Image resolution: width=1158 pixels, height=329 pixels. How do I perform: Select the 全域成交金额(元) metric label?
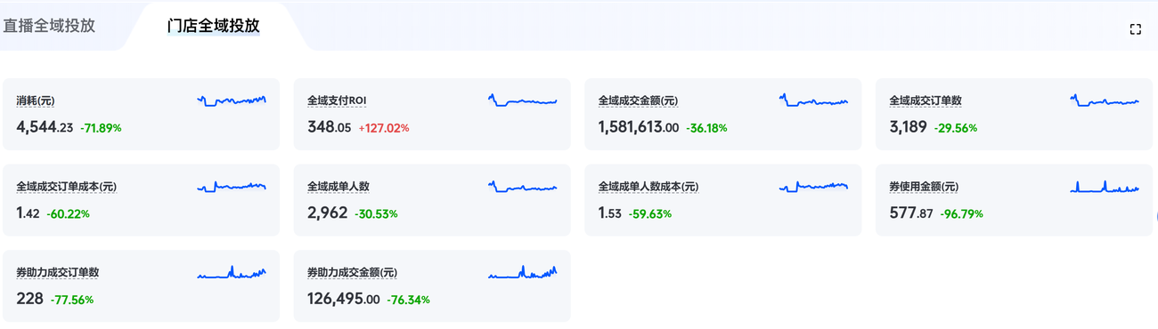click(638, 101)
